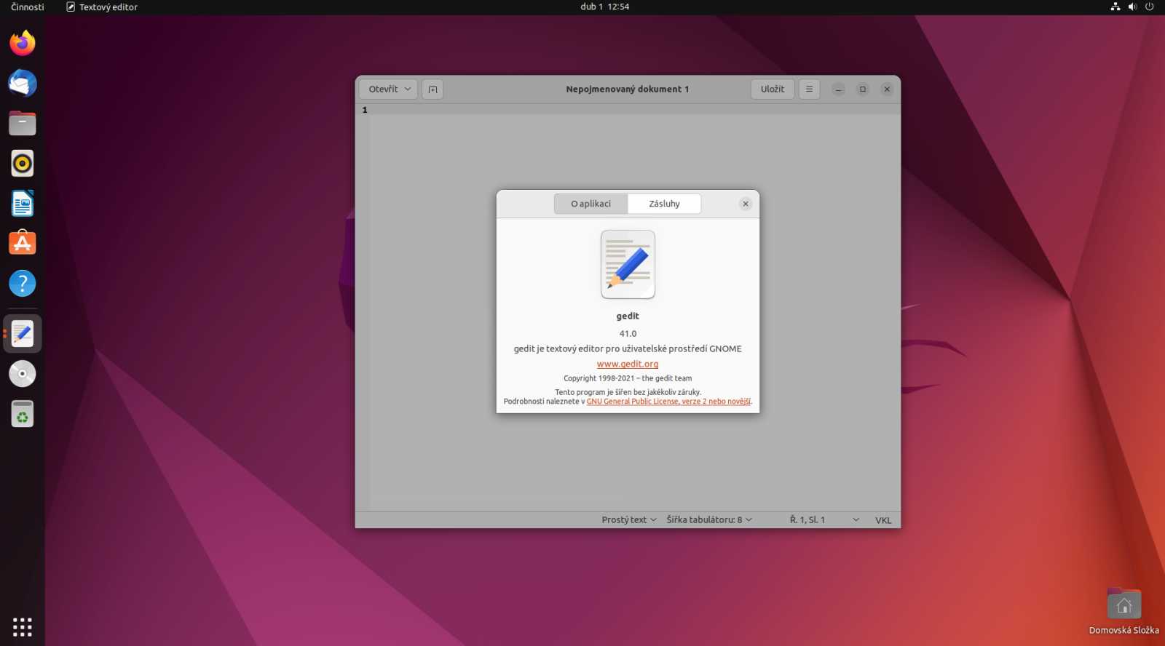This screenshot has height=646, width=1165.
Task: Open the disc drive dock icon
Action: tap(23, 374)
